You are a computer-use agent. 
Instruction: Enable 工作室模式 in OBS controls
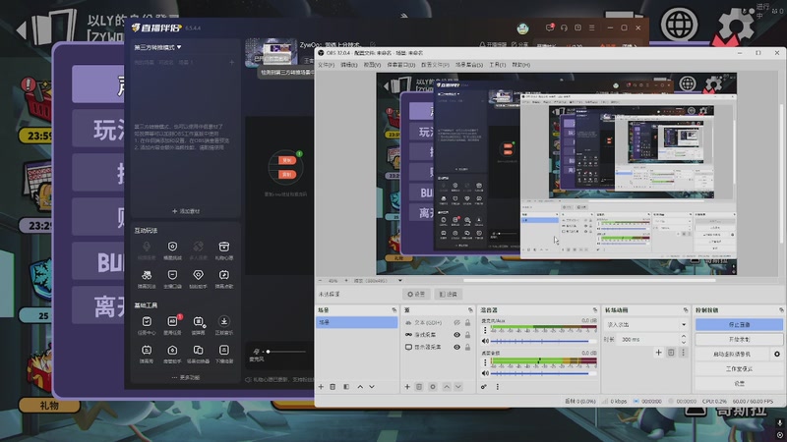point(739,369)
